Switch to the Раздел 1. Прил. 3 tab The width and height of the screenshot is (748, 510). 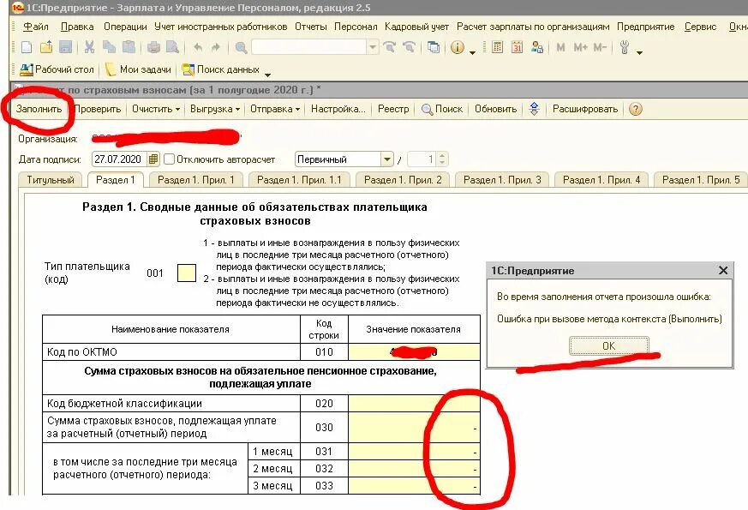[x=502, y=180]
